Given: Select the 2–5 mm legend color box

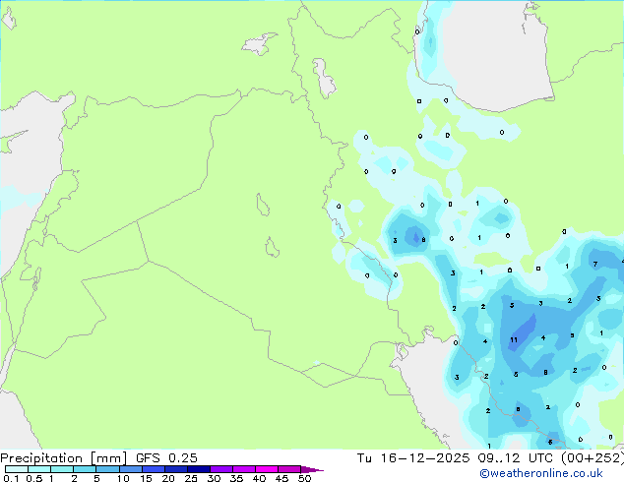Looking at the screenshot, I should [85, 469].
